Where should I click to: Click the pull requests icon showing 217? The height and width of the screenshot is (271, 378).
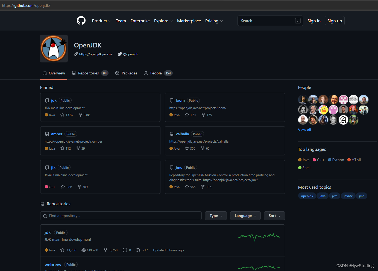(138, 250)
